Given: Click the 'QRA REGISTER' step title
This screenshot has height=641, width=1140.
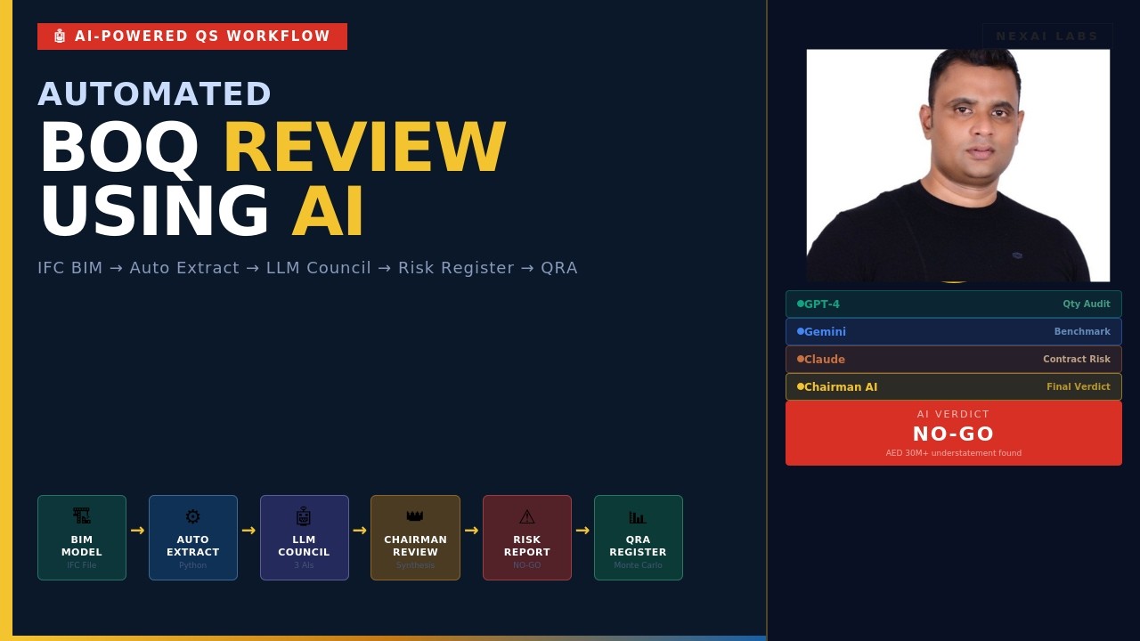Looking at the screenshot, I should (x=638, y=546).
